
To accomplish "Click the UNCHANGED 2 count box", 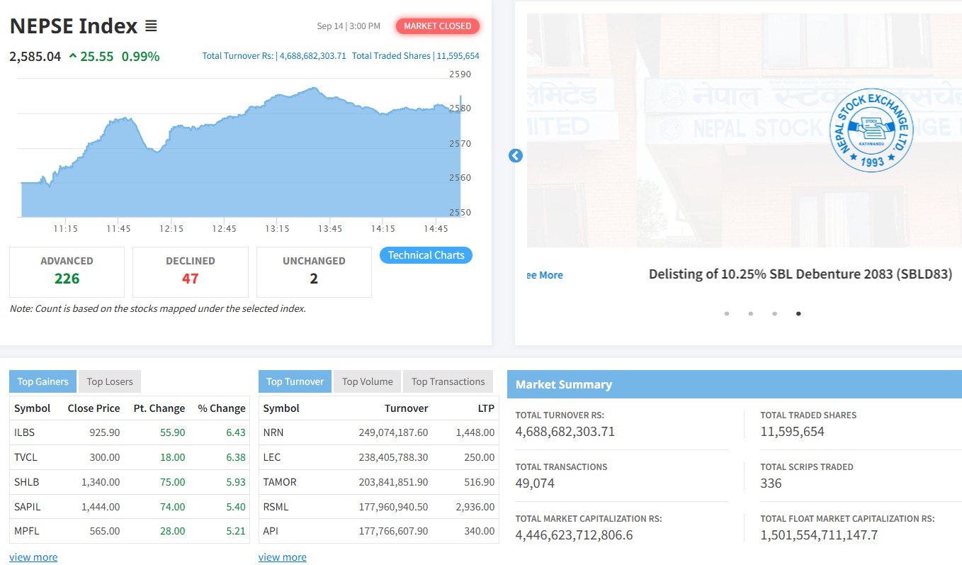I will click(x=314, y=272).
